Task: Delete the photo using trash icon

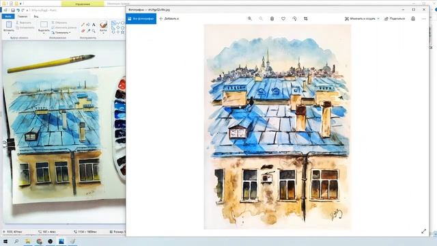Action: click(272, 18)
